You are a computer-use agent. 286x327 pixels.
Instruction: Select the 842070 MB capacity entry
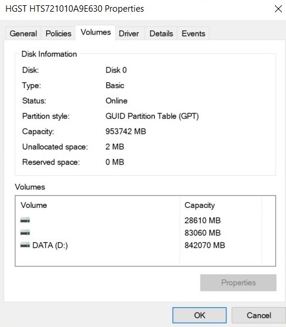point(205,245)
